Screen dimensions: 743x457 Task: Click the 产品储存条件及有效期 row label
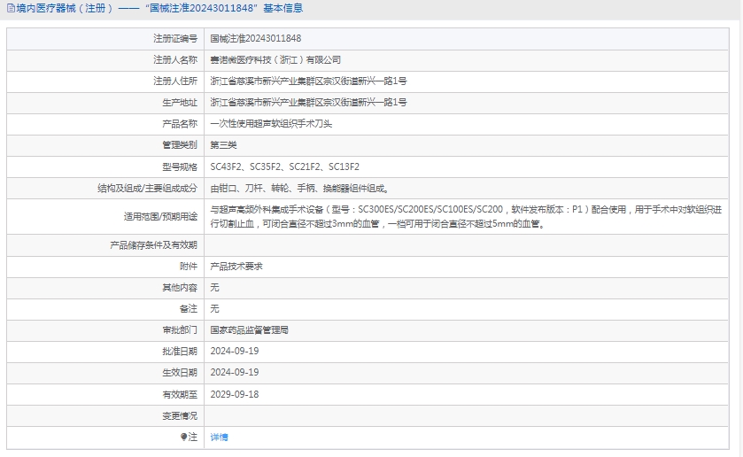(x=153, y=245)
